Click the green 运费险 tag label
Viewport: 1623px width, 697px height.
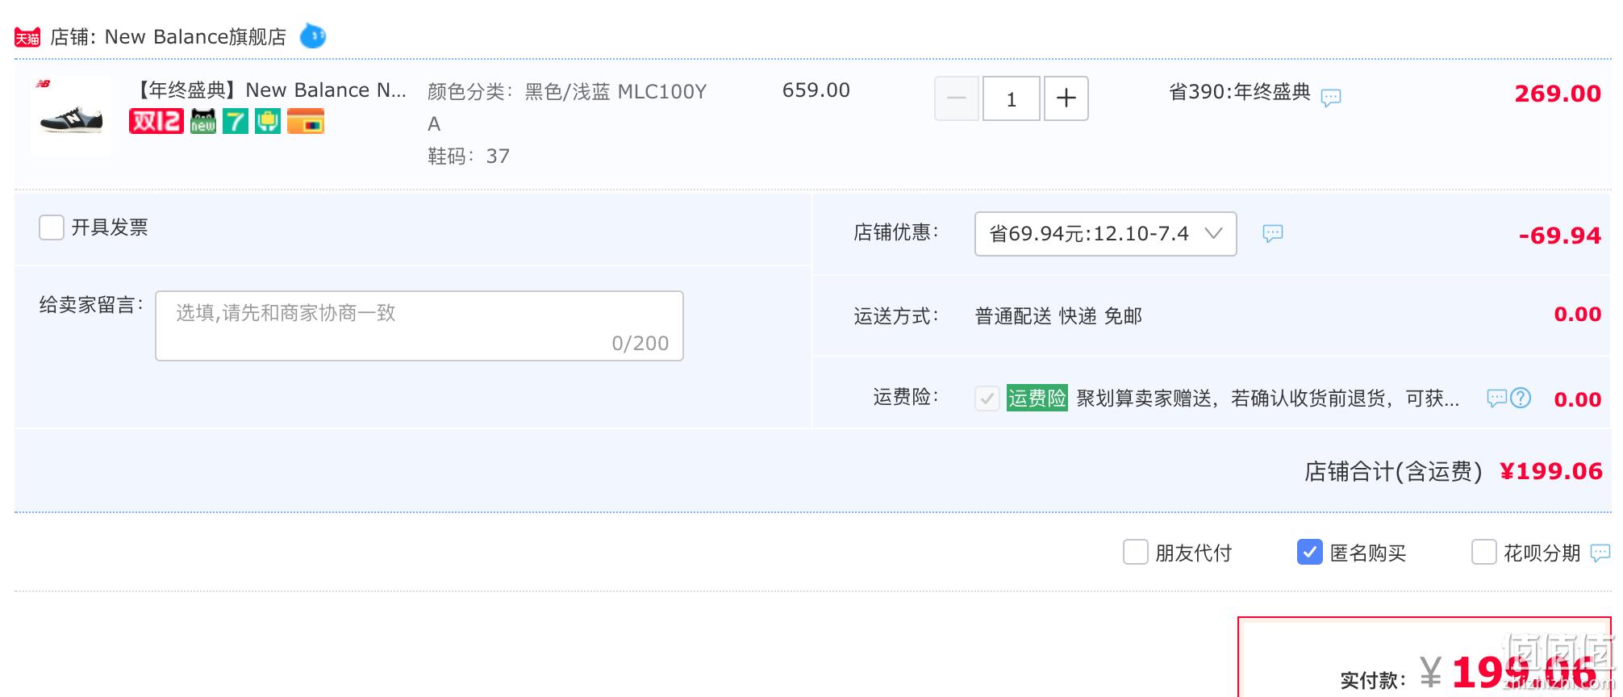click(x=1037, y=398)
